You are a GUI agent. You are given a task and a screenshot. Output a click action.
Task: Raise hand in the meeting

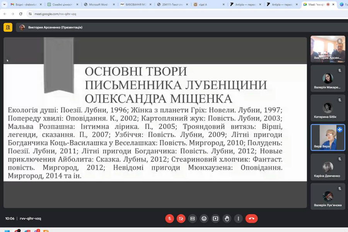click(227, 219)
